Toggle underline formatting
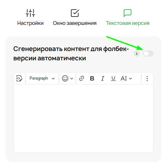 113,78
